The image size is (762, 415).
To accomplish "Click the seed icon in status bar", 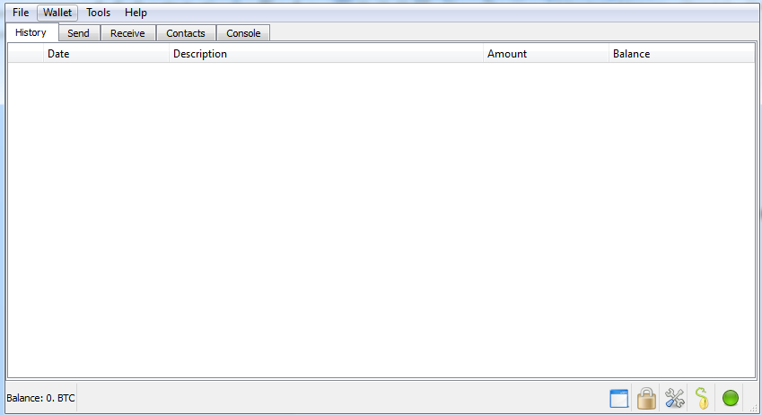I will pyautogui.click(x=702, y=399).
